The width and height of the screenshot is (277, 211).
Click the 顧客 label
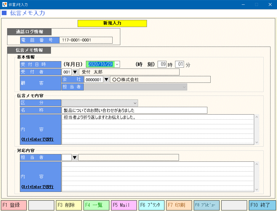pos(41,83)
